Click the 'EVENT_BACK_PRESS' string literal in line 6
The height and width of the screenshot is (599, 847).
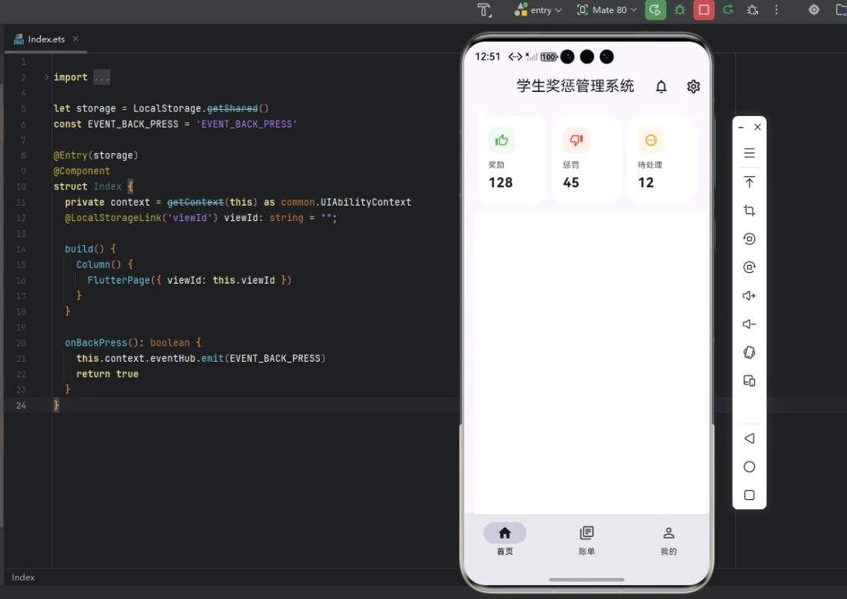tap(247, 124)
